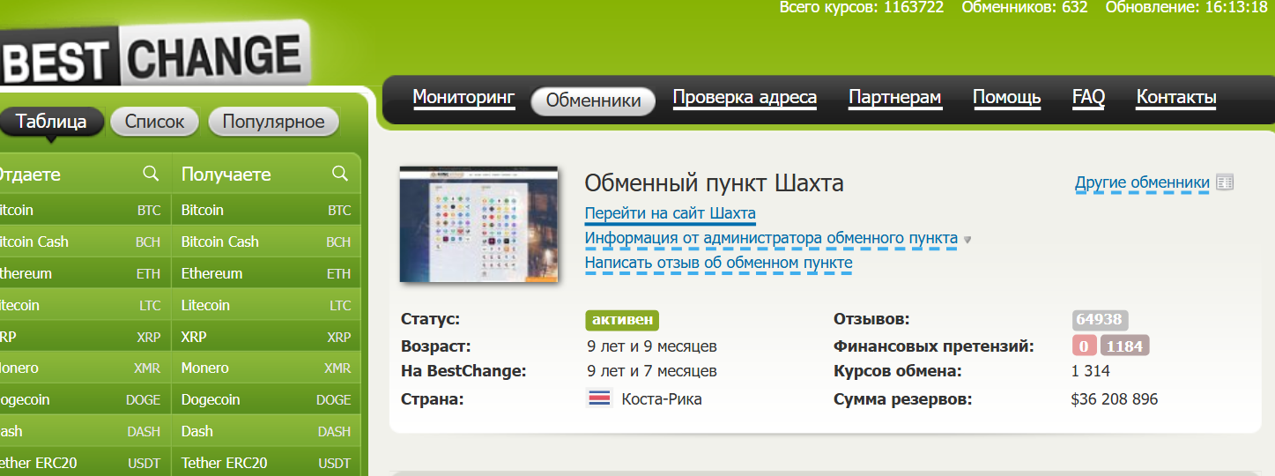1275x476 pixels.
Task: Click the Получаете column header
Action: point(226,175)
